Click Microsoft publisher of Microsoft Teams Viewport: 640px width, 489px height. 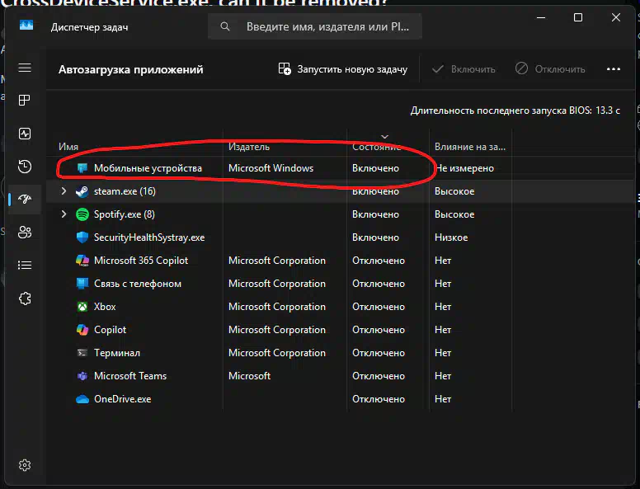click(x=249, y=376)
